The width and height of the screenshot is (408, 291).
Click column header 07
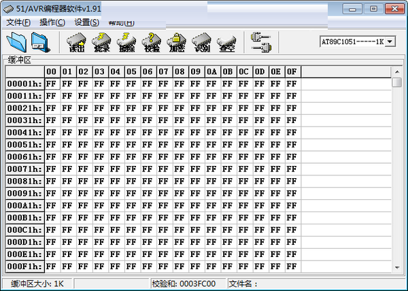[x=165, y=72]
